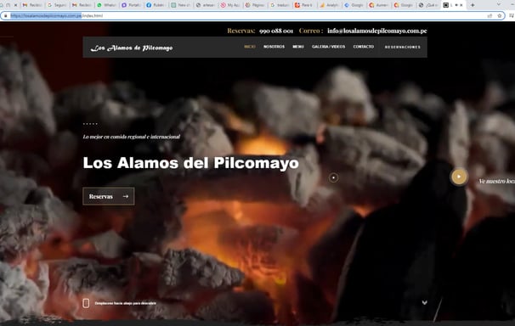Click the address bar URL
Image resolution: width=515 pixels, height=326 pixels.
tap(56, 15)
